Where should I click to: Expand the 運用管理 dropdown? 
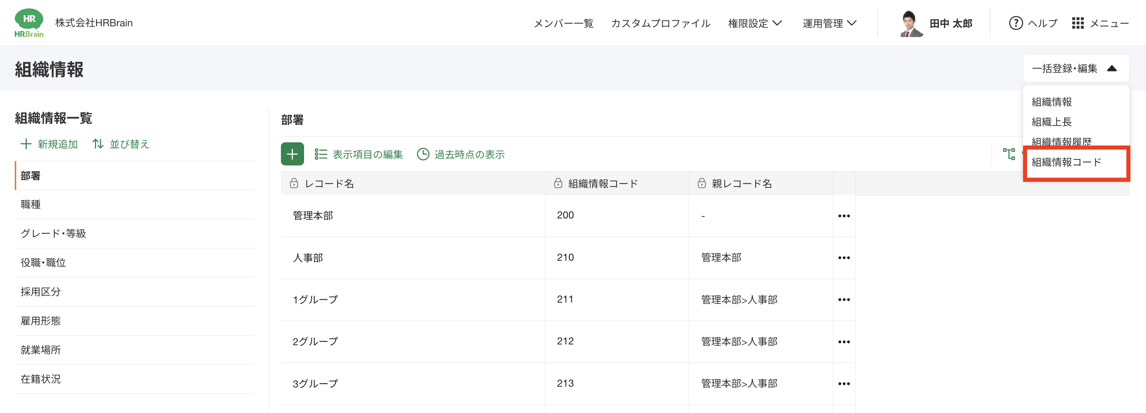click(x=829, y=23)
